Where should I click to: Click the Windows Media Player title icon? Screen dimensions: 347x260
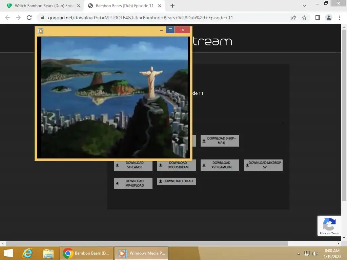pyautogui.click(x=41, y=31)
